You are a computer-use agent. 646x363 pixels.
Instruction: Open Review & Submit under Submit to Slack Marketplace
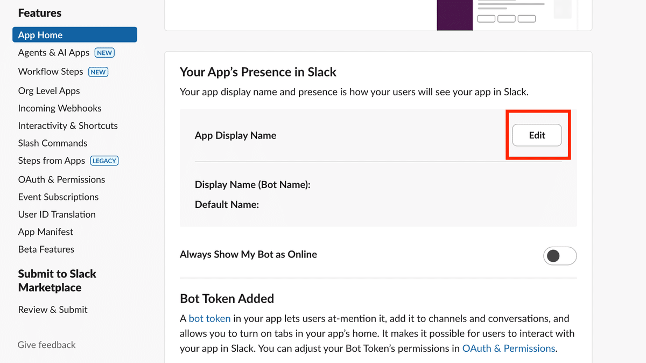click(x=52, y=309)
